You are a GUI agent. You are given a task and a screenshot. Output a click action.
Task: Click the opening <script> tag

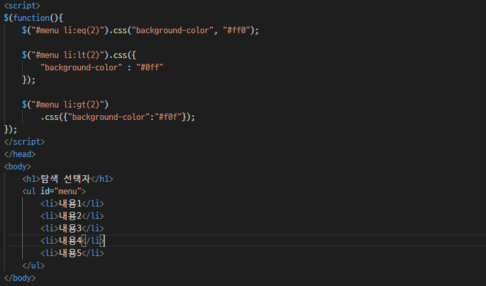pos(22,6)
